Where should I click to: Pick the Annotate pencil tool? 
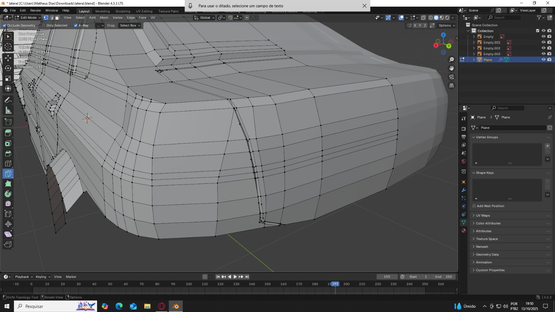8,100
